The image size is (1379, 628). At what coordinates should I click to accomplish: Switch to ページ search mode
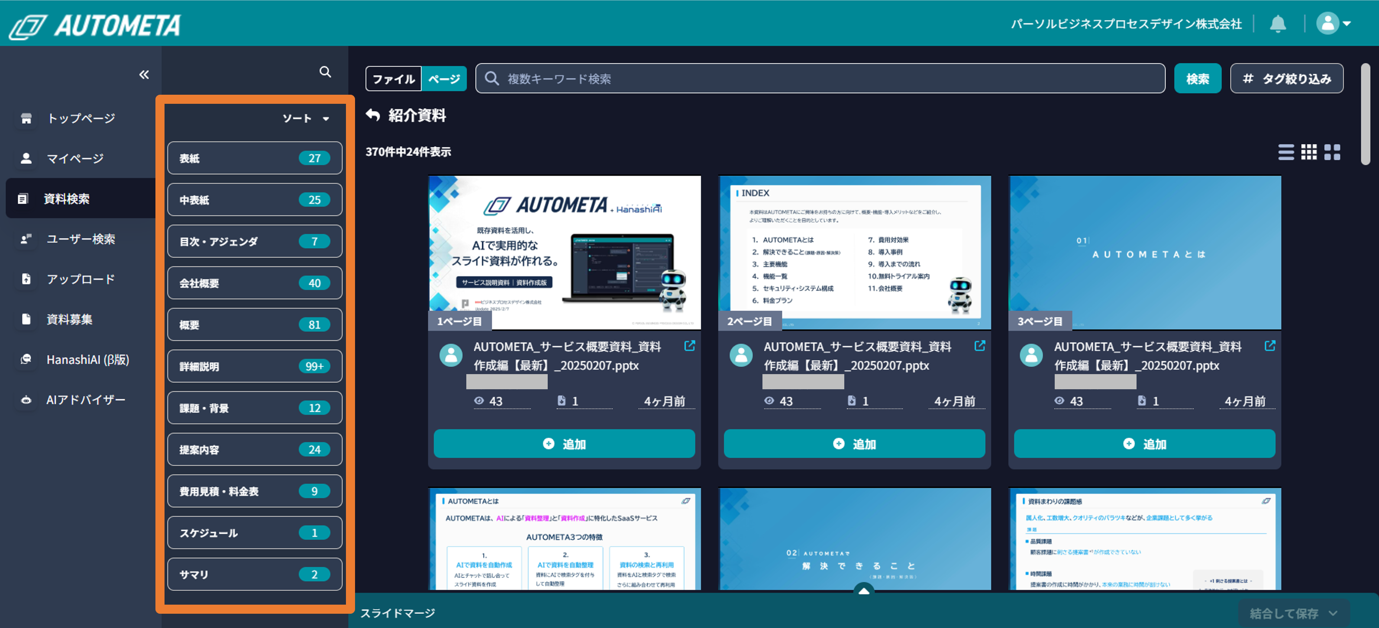(x=444, y=79)
